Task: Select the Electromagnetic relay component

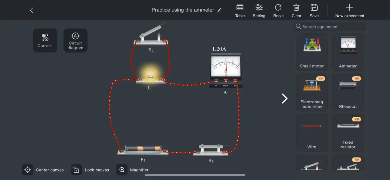Action: tap(312, 92)
